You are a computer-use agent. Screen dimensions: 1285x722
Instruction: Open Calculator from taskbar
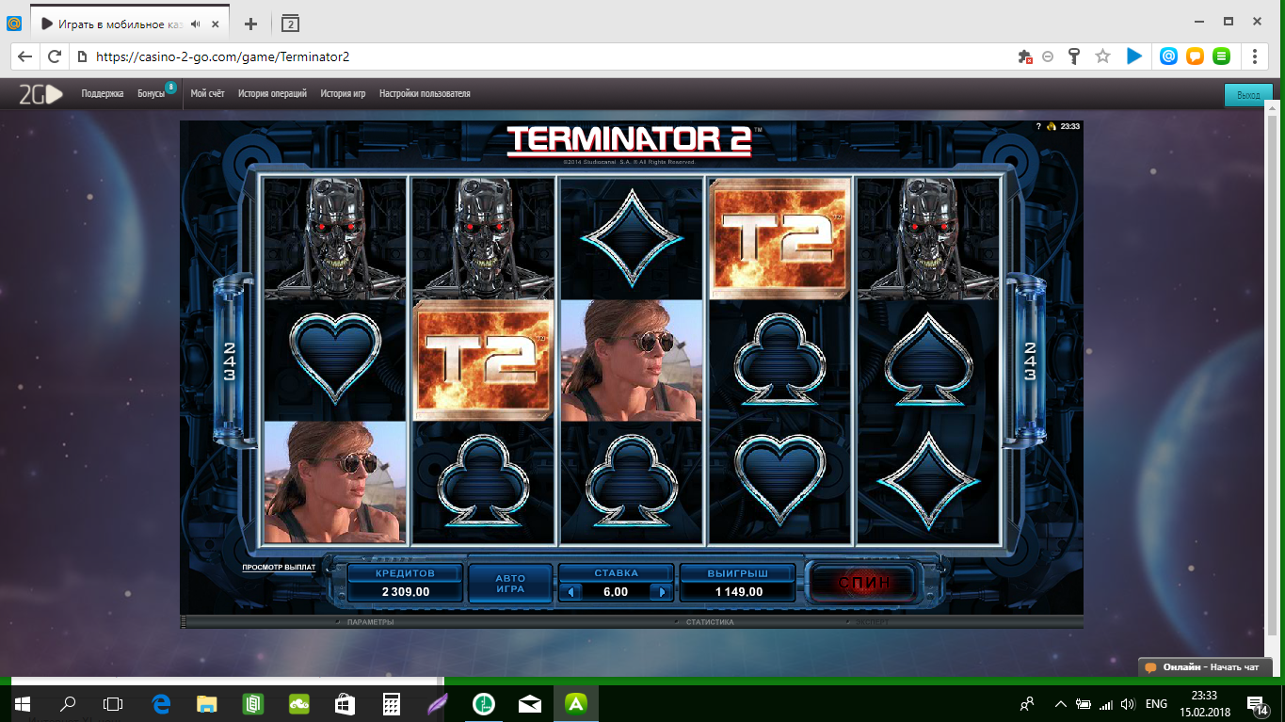click(392, 703)
